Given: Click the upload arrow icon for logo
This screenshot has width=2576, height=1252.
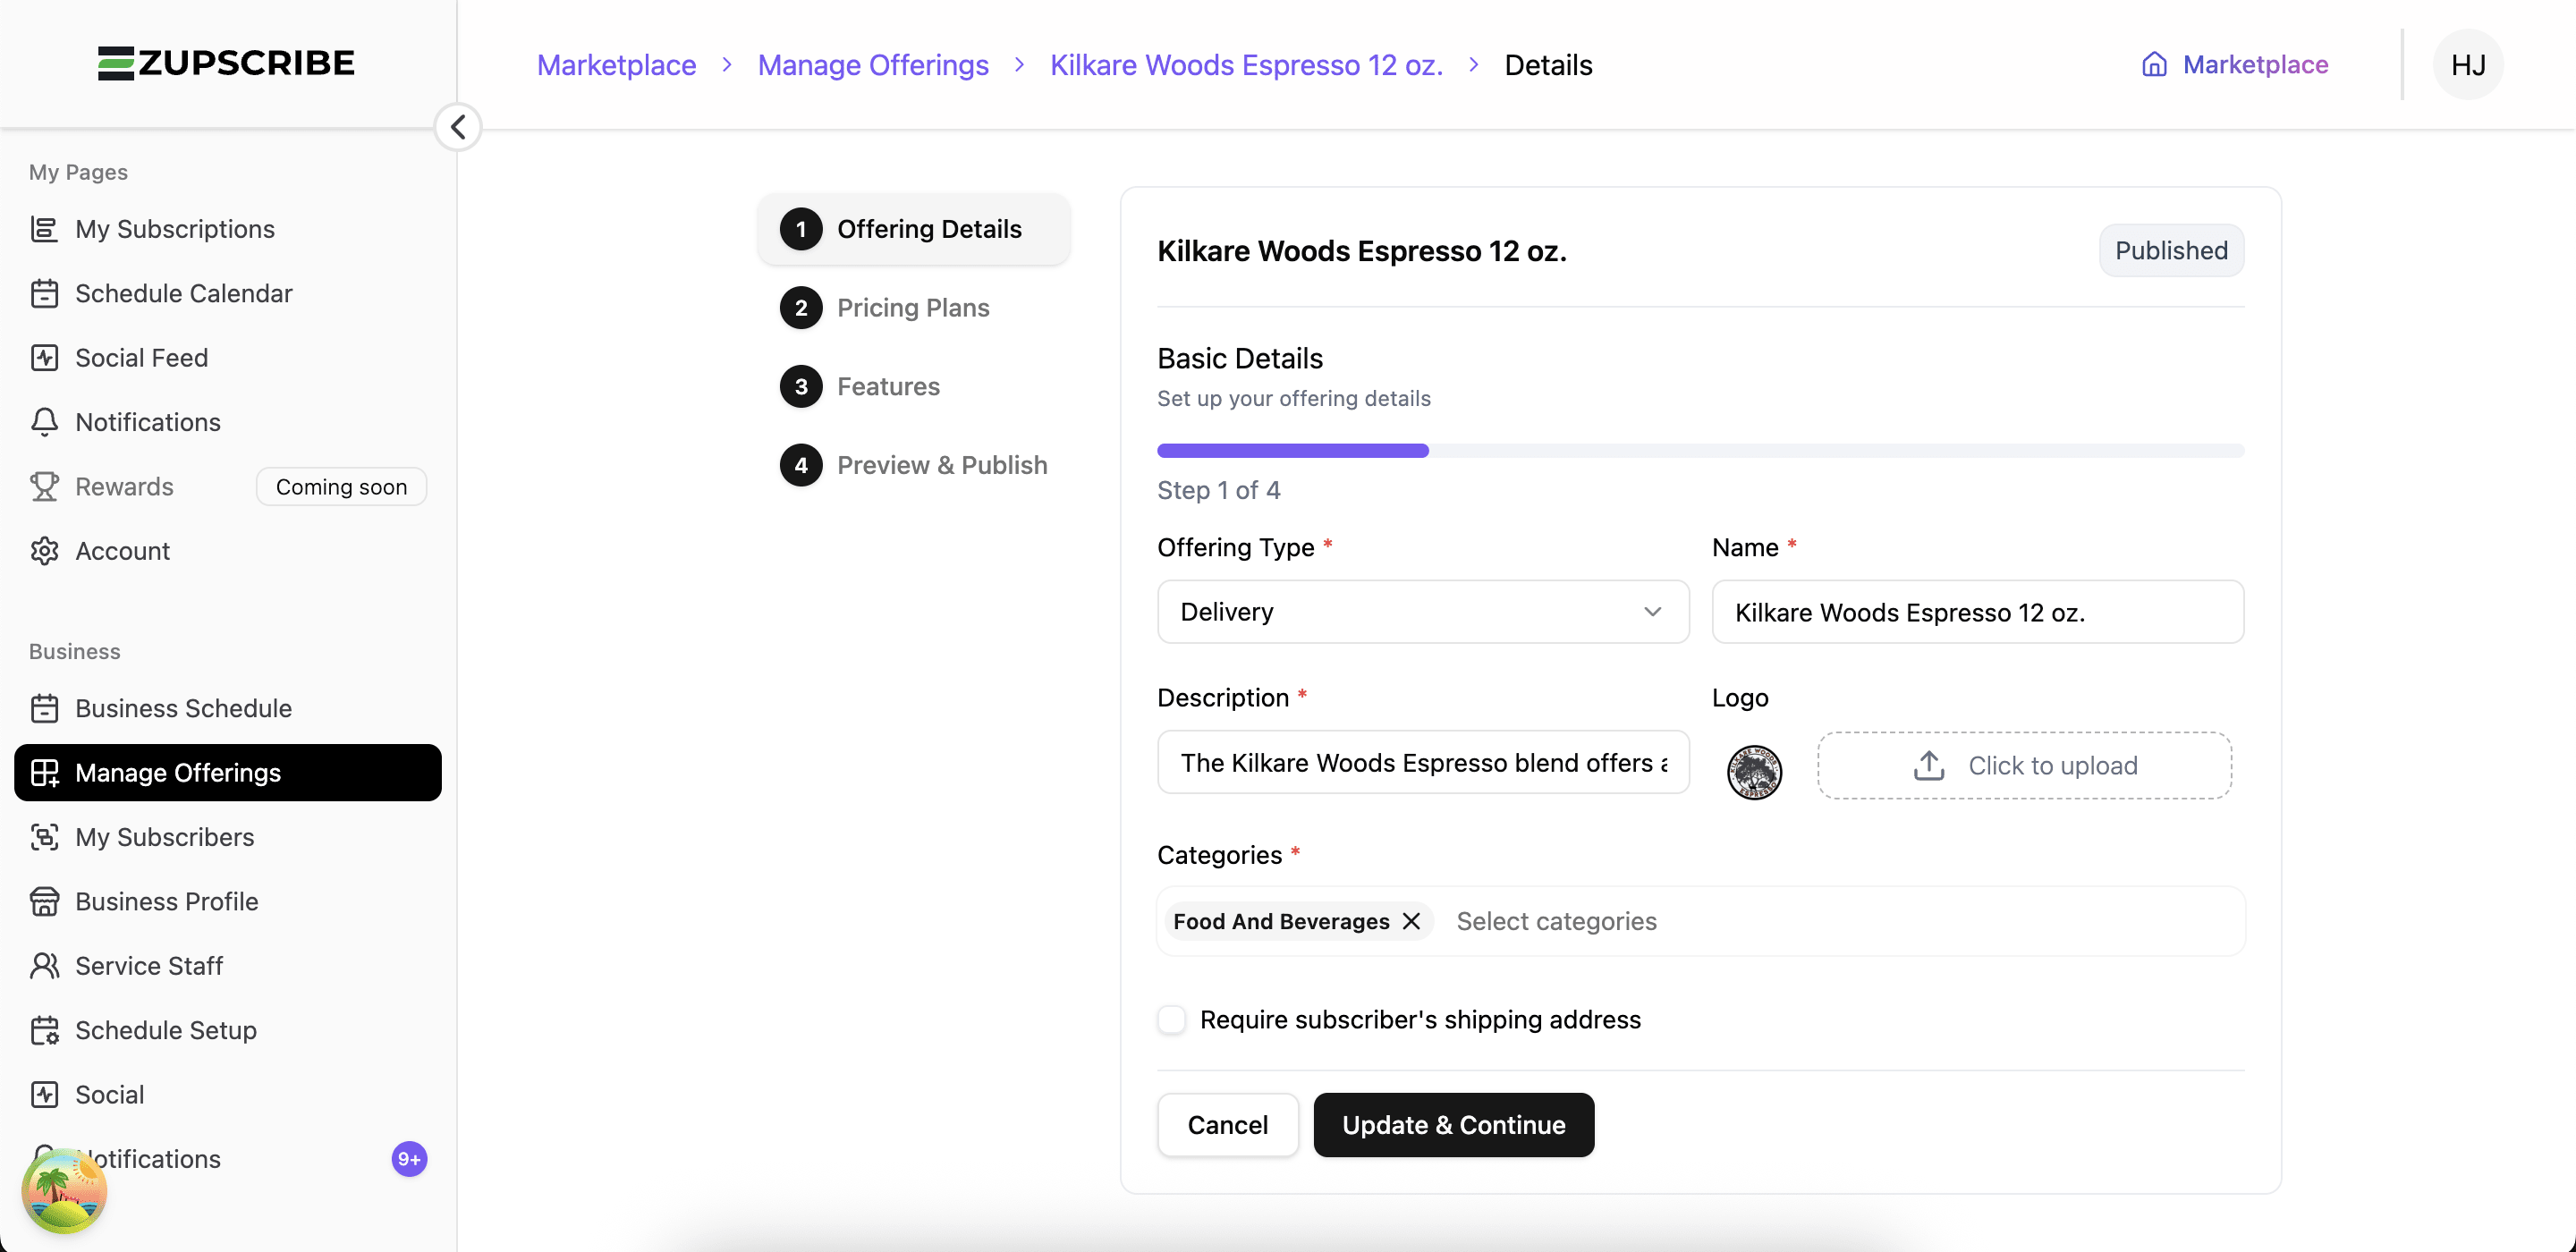Looking at the screenshot, I should click(x=1928, y=766).
